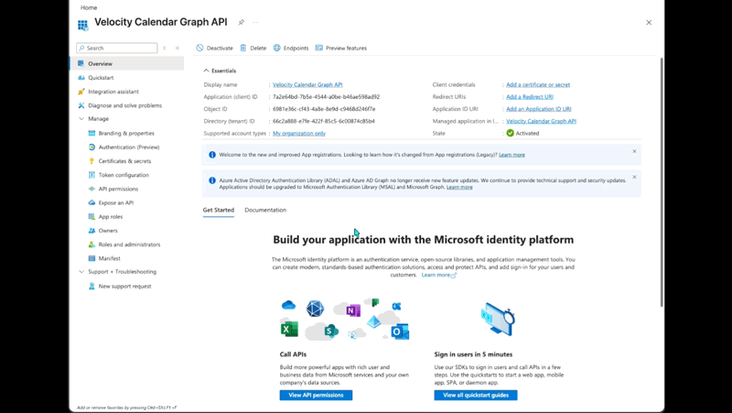Open Owners in the sidebar
Screen dimensions: 732x413
click(x=108, y=231)
